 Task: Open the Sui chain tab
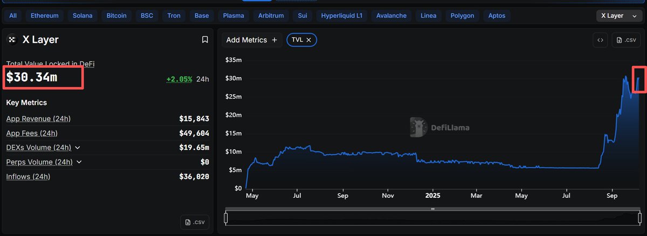click(304, 16)
